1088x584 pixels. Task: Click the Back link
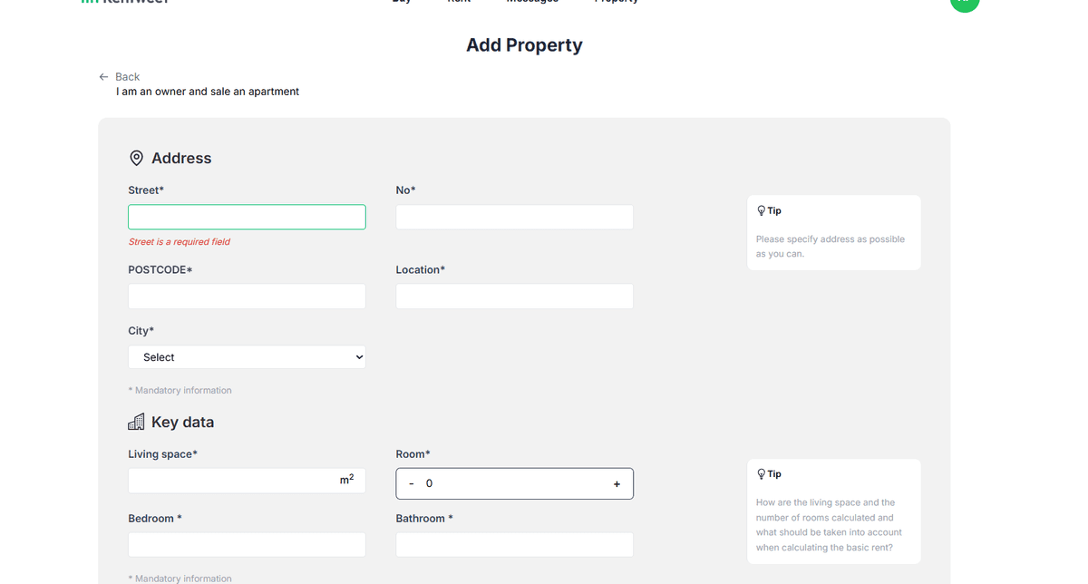pos(127,76)
